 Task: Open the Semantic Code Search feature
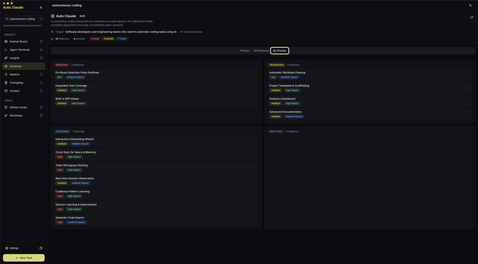pos(156,220)
